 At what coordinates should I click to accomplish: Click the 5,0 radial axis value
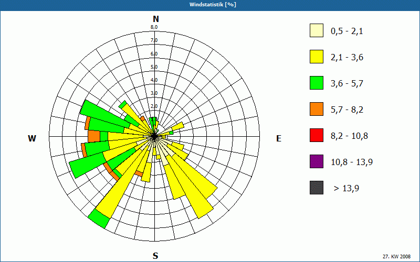[154, 67]
